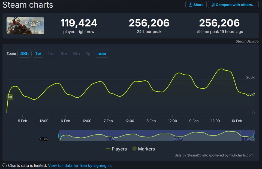This screenshot has width=262, height=169.
Task: Select the 1w zoom range
Action: pos(38,53)
